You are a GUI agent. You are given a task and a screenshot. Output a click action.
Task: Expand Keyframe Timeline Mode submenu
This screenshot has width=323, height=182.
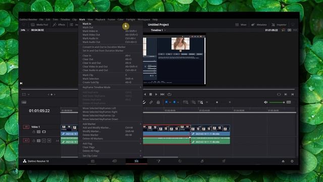140,87
